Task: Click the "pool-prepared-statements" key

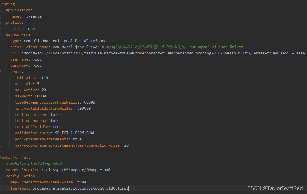Action: pos(42,139)
